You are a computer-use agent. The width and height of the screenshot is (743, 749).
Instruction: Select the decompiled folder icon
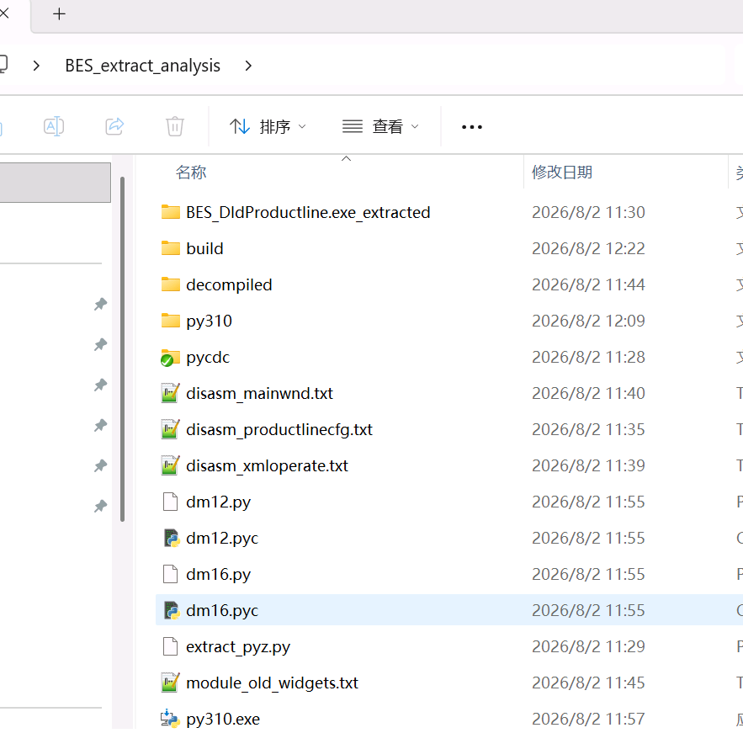[x=171, y=284]
